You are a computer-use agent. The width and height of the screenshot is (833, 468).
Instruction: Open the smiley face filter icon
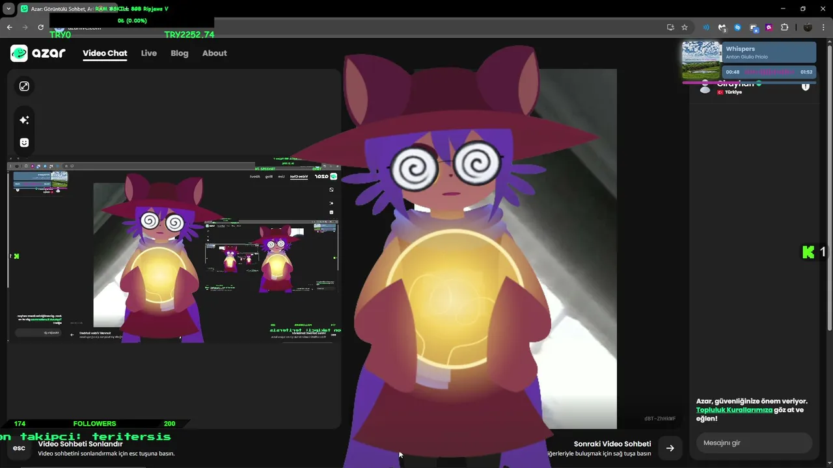pos(24,142)
